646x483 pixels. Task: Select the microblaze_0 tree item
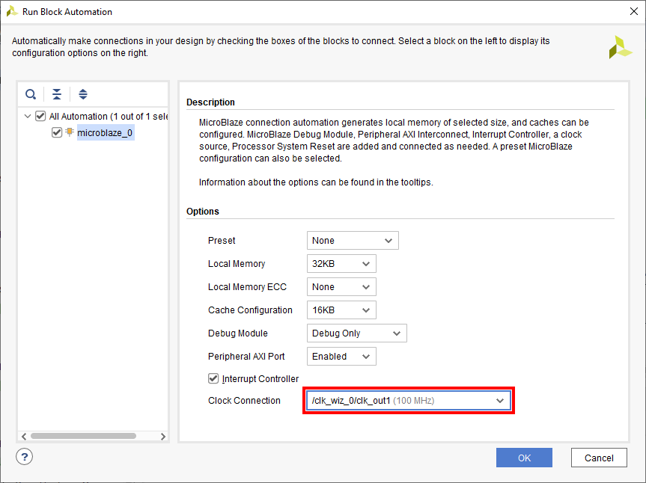click(x=105, y=132)
